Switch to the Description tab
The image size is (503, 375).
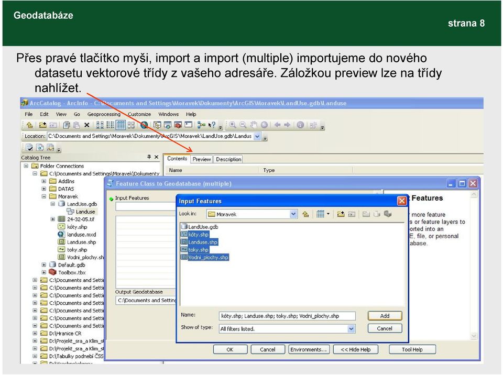point(228,159)
